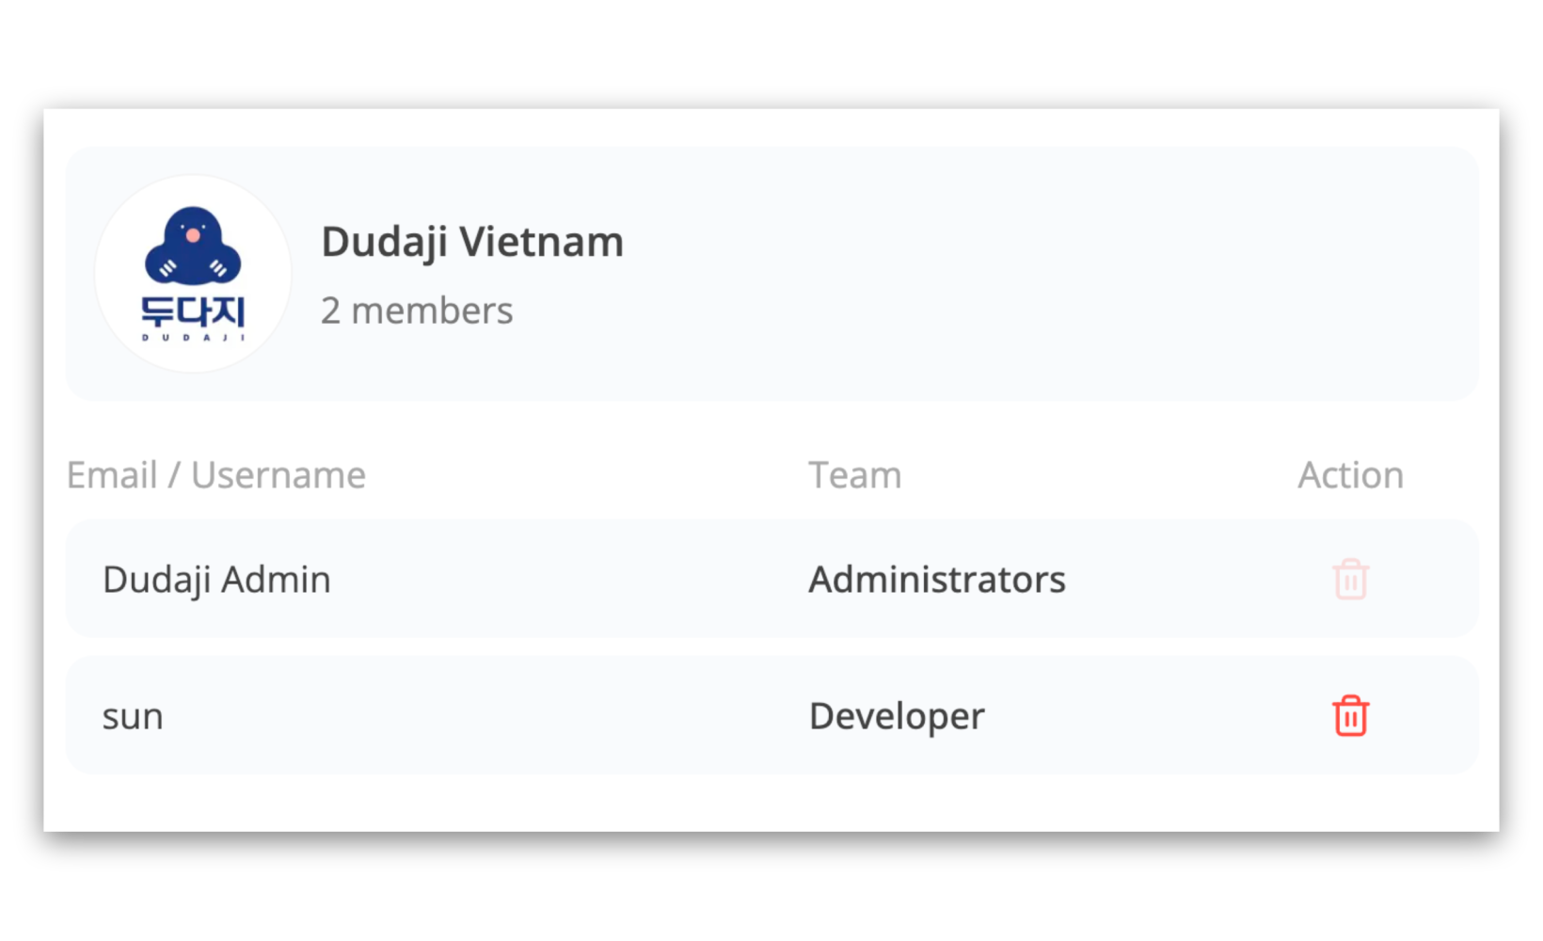Open the Dudaji Admin username entry
The height and width of the screenshot is (941, 1543).
[216, 580]
